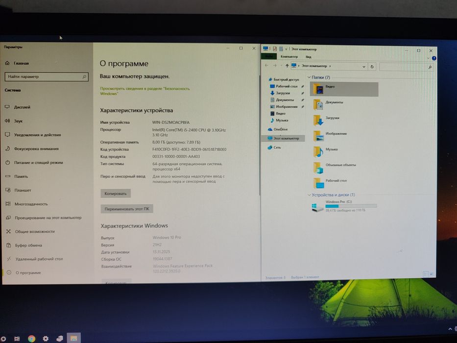
Task: Select Сеть in the navigation pane
Action: pos(274,147)
